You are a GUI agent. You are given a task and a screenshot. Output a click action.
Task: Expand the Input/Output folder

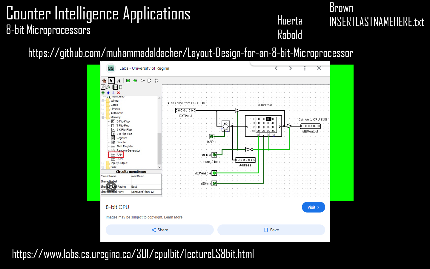tap(103, 163)
